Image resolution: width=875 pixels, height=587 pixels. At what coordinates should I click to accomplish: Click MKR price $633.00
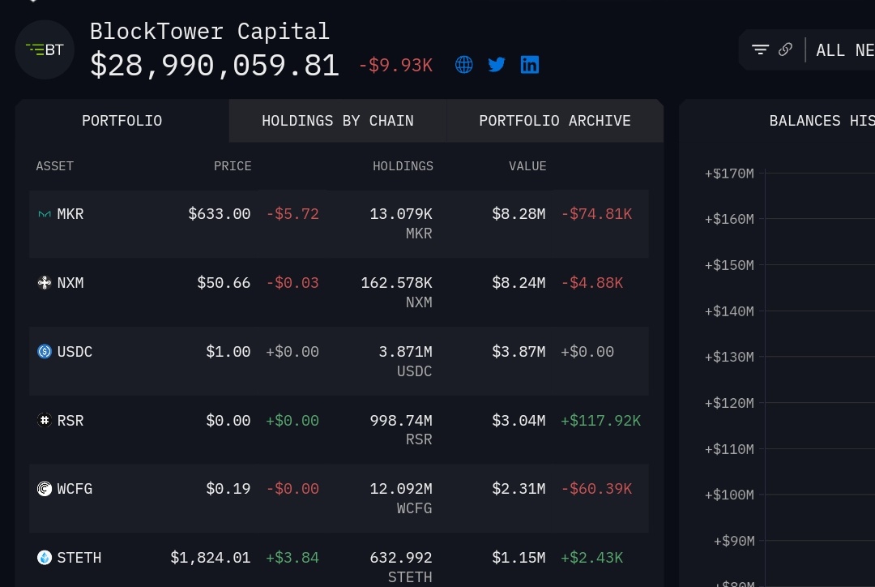[x=220, y=214]
